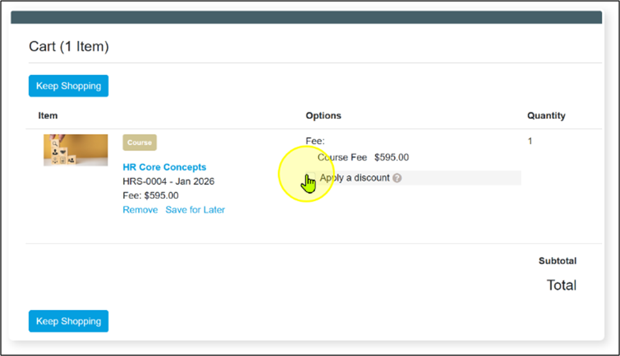Click the Course category badge
The image size is (620, 356).
pyautogui.click(x=139, y=142)
